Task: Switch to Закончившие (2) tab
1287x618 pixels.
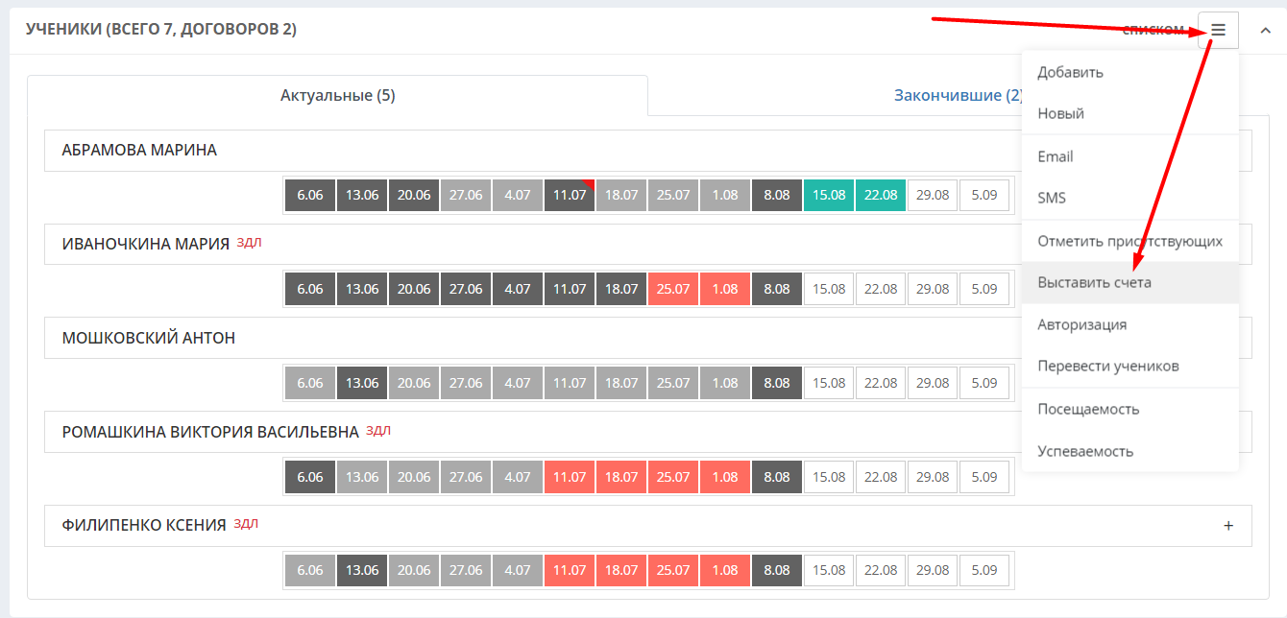Action: point(959,95)
